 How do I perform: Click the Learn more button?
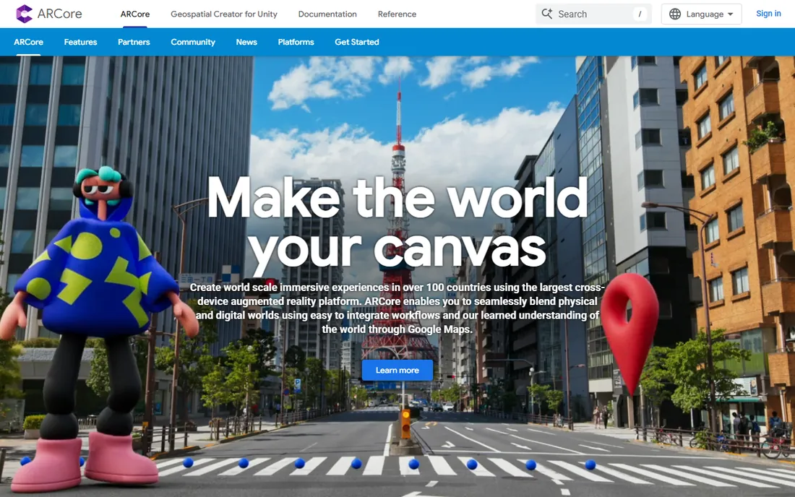pyautogui.click(x=397, y=371)
